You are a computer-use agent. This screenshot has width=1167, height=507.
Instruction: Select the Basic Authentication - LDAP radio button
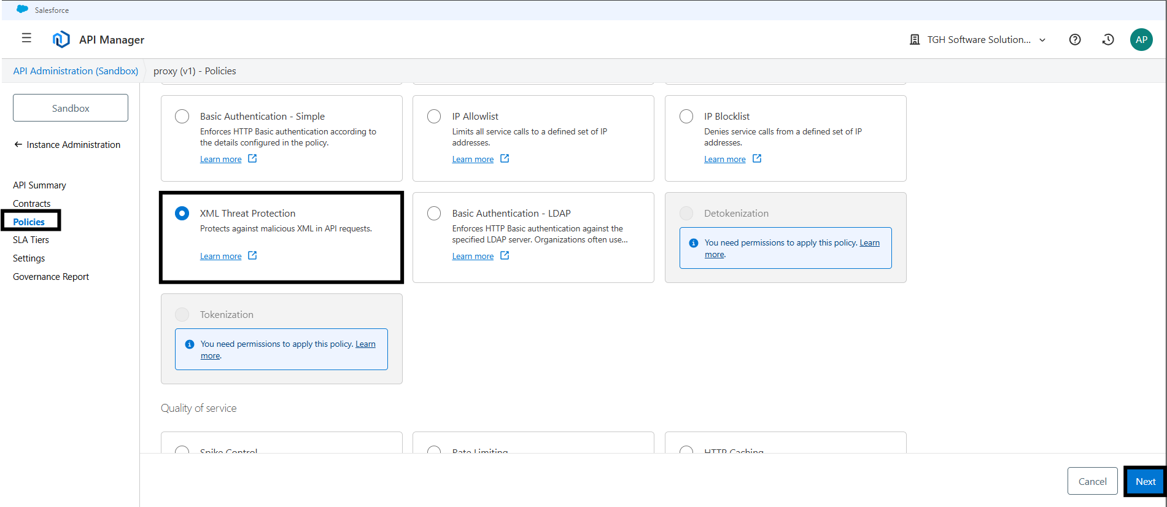pyautogui.click(x=434, y=214)
